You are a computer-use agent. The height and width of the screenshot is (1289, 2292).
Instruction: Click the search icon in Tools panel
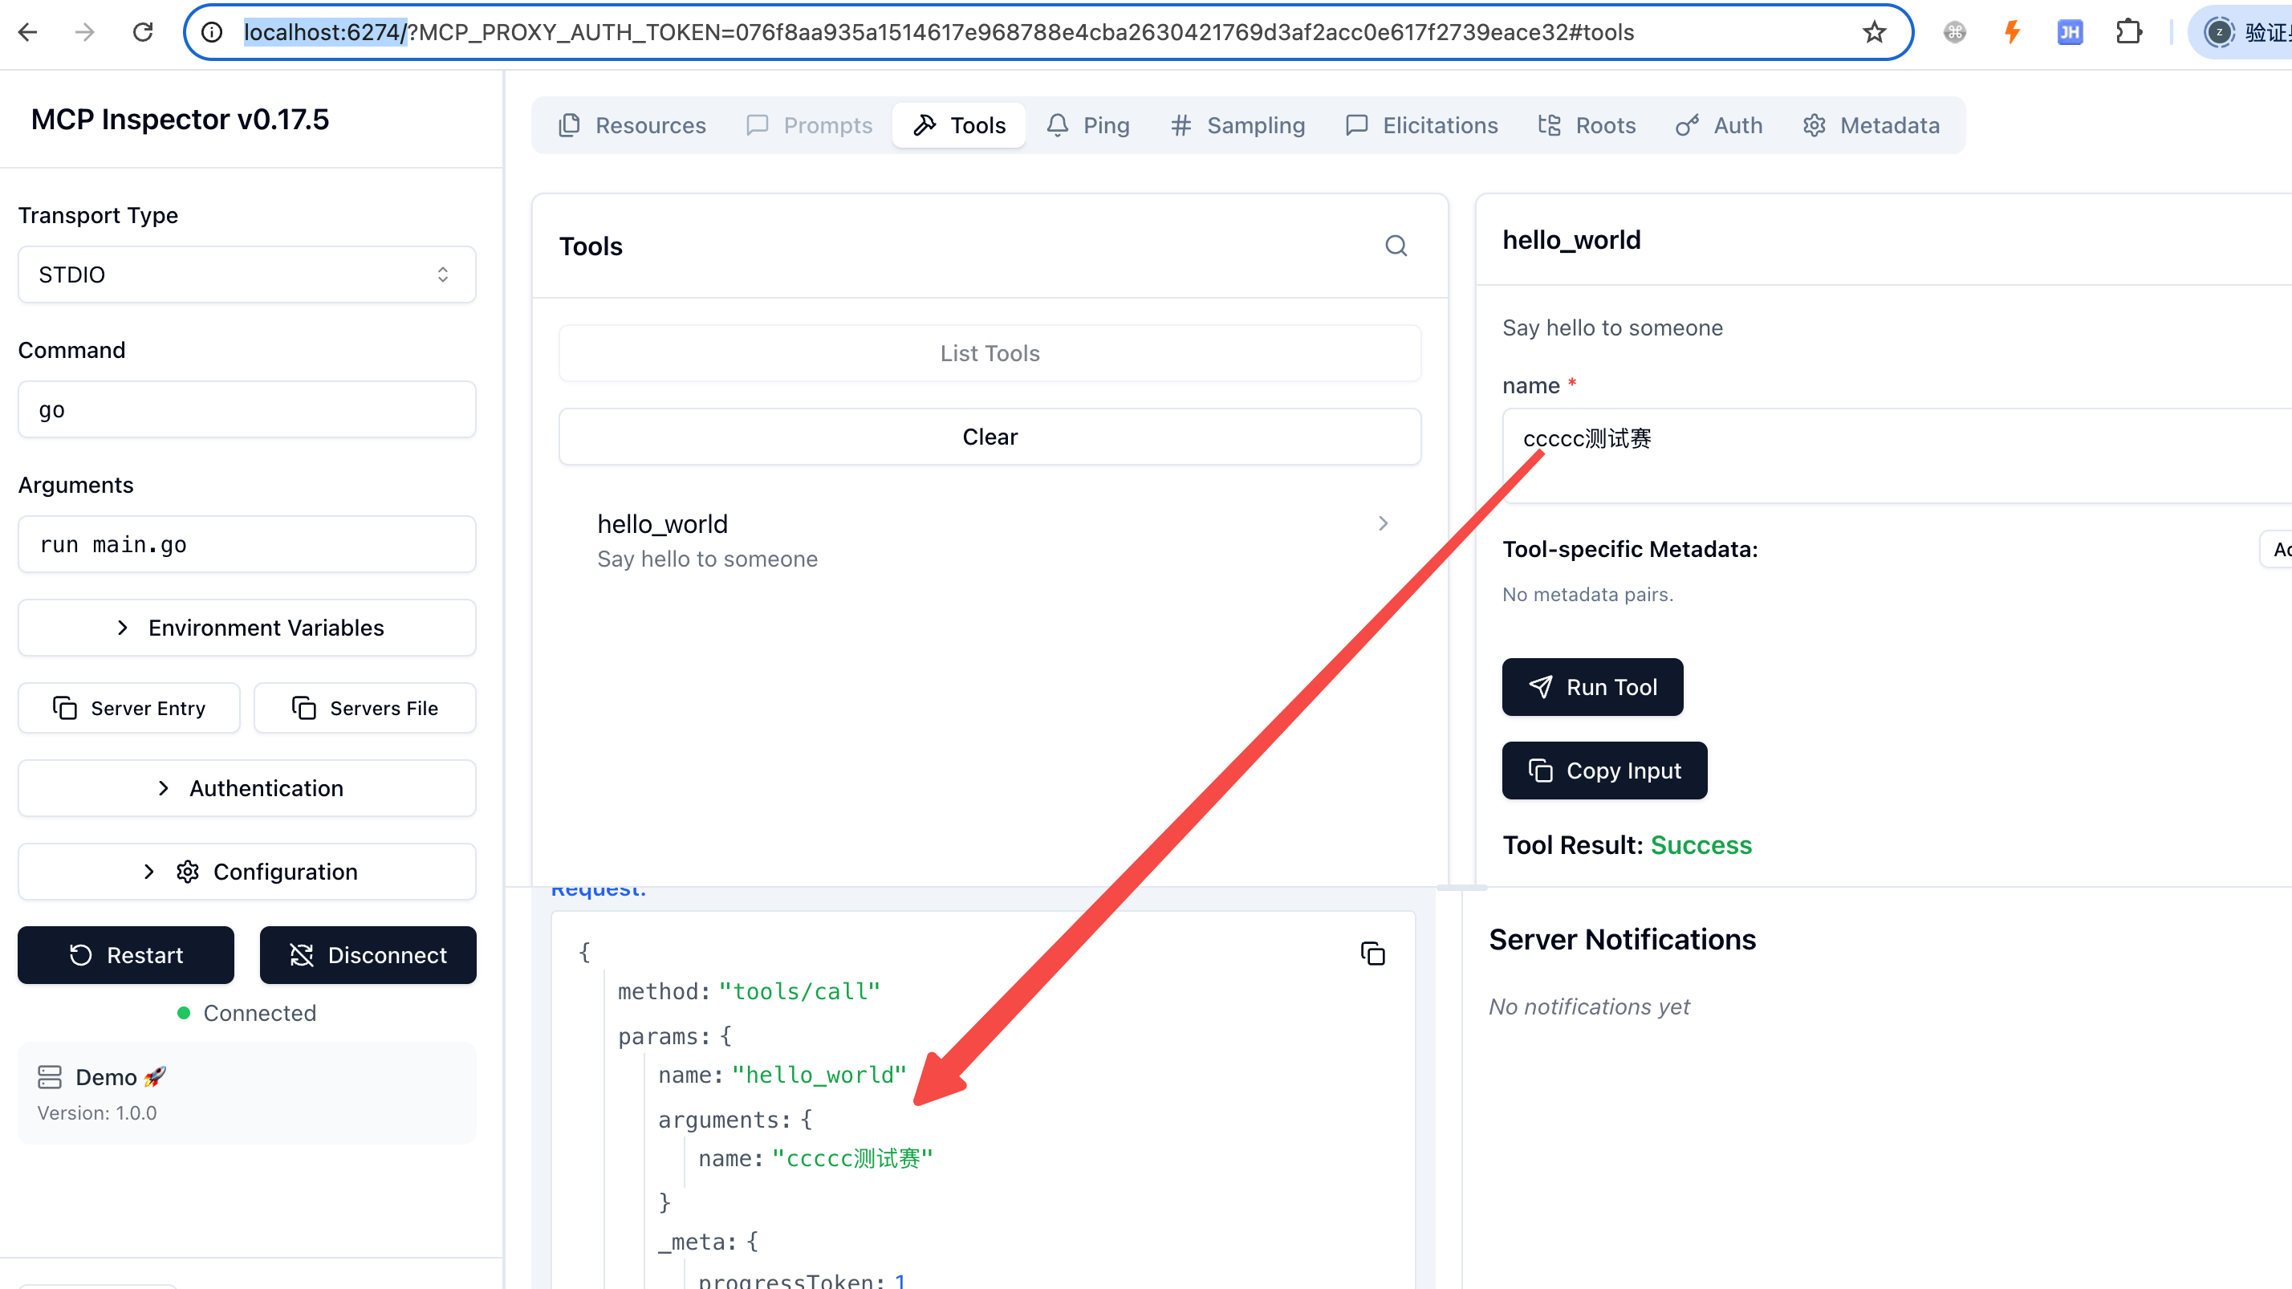(x=1396, y=246)
